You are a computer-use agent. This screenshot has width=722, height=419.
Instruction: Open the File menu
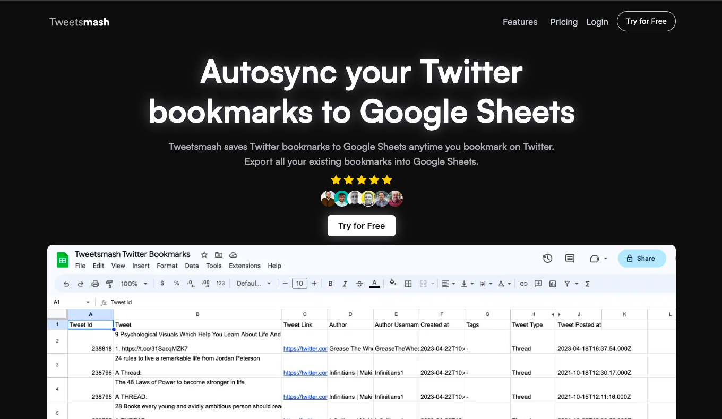pos(80,266)
